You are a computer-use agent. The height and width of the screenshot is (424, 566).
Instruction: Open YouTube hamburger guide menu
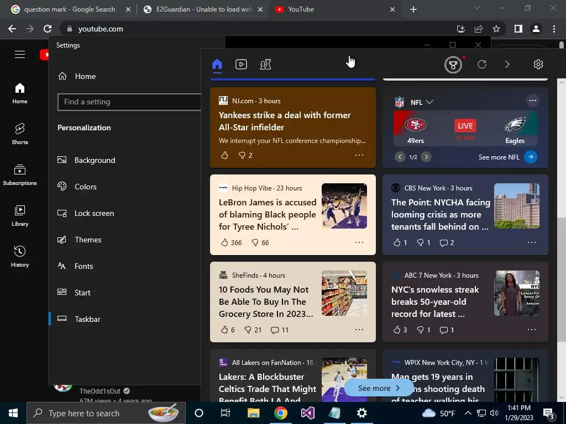20,55
